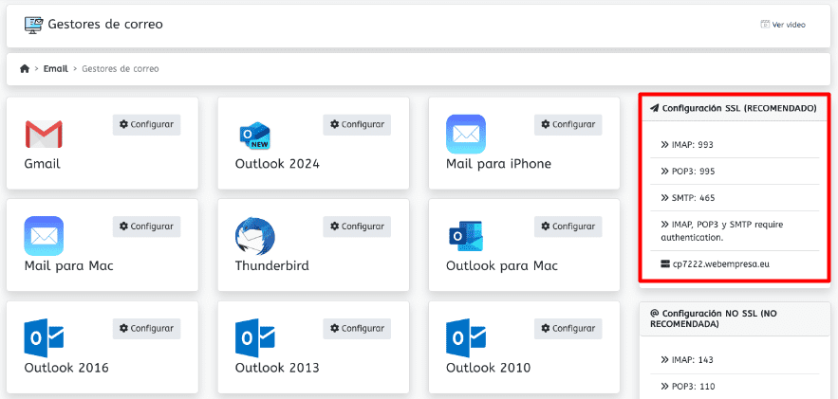Click the Outlook 2016 icon

pyautogui.click(x=44, y=337)
